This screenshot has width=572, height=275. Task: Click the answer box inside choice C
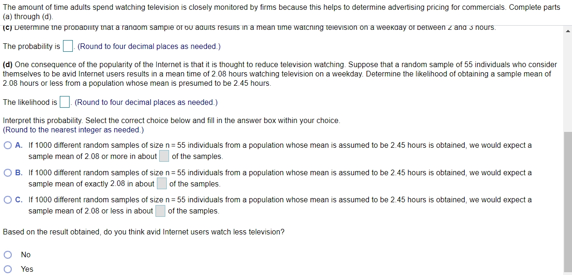(x=160, y=210)
